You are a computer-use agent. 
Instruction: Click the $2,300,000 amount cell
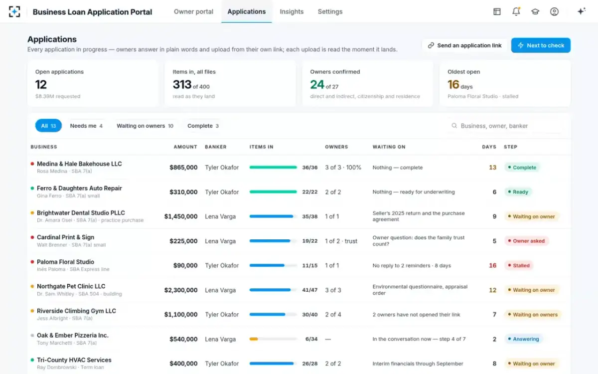click(x=181, y=290)
